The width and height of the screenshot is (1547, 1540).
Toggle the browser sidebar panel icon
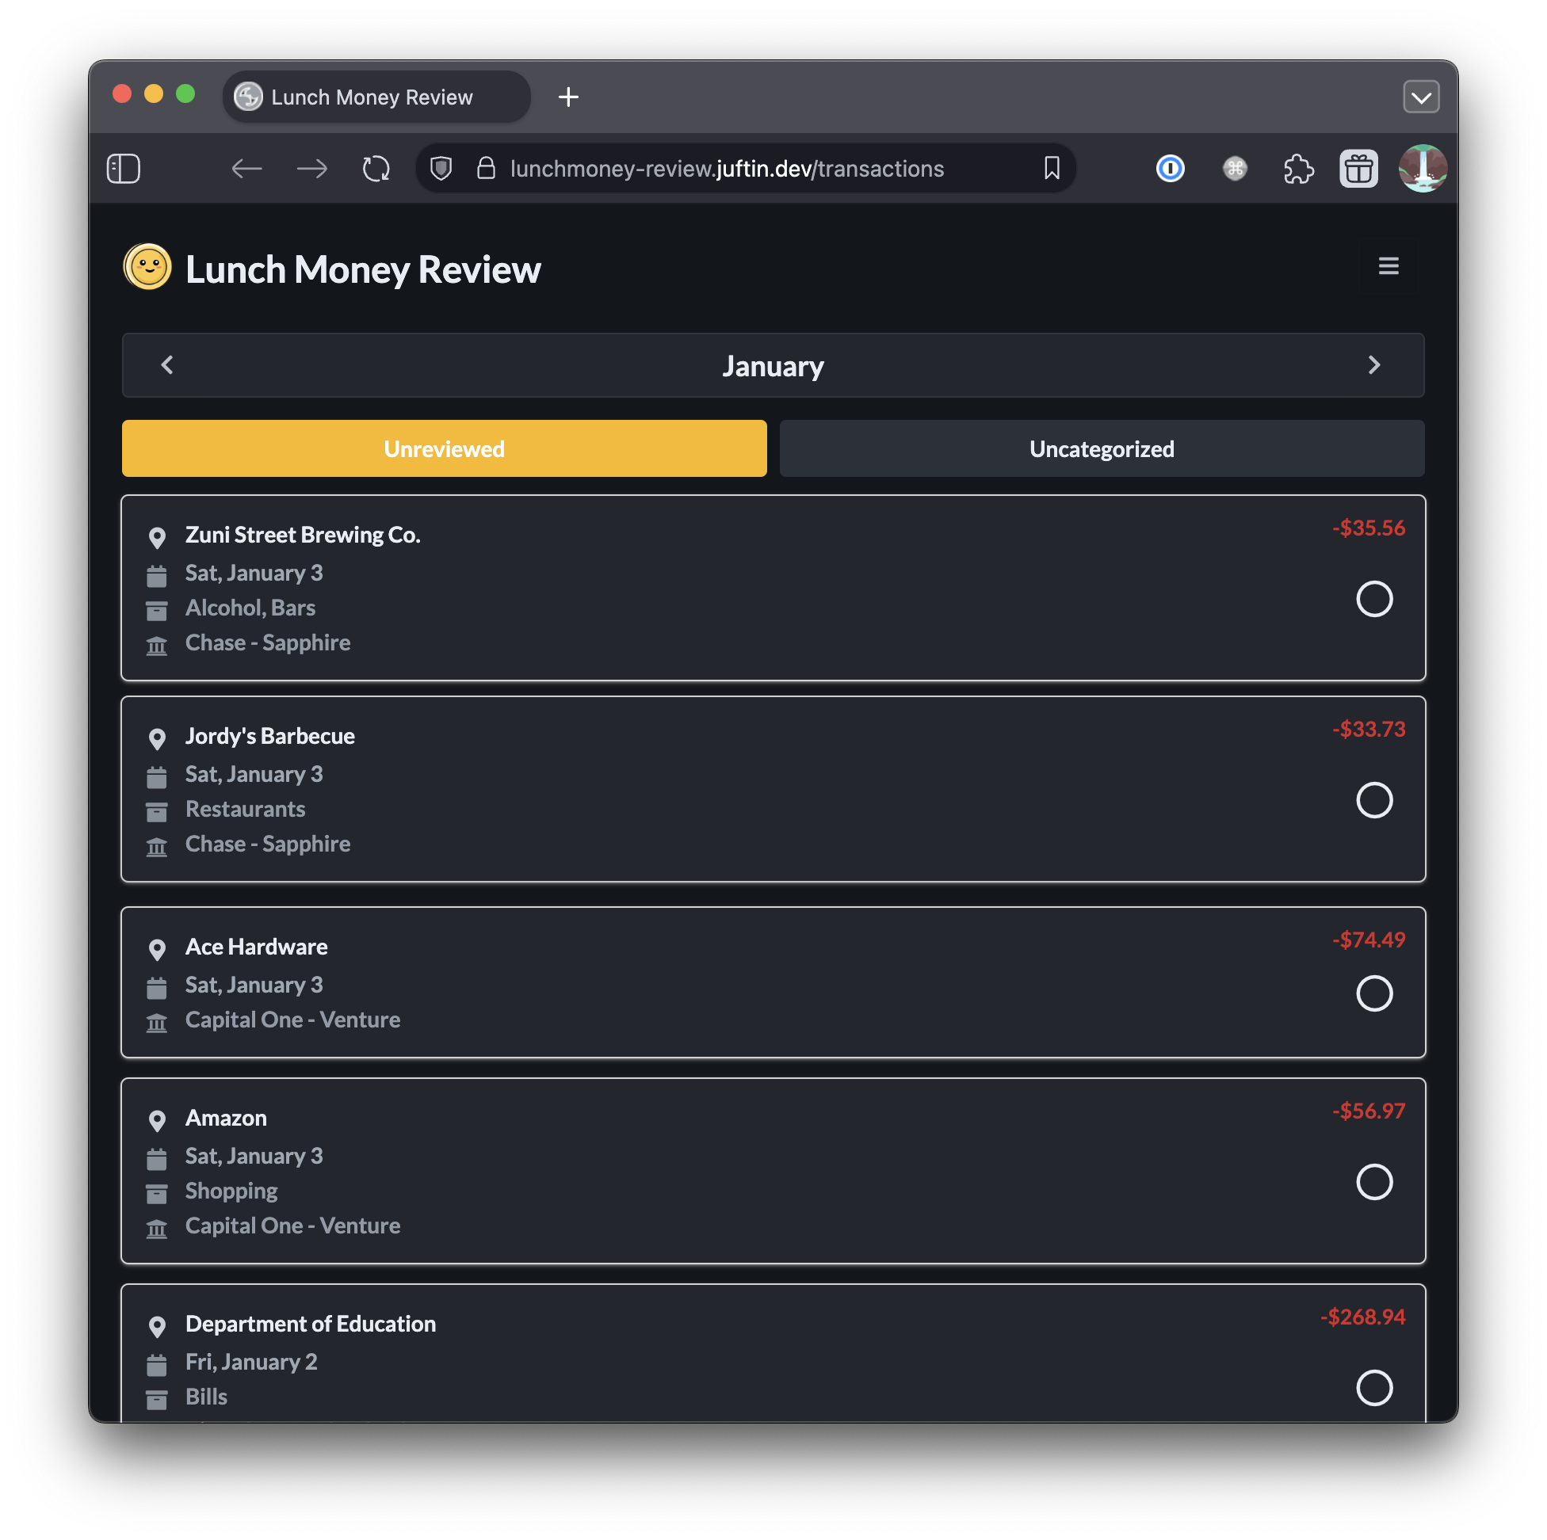pyautogui.click(x=124, y=169)
